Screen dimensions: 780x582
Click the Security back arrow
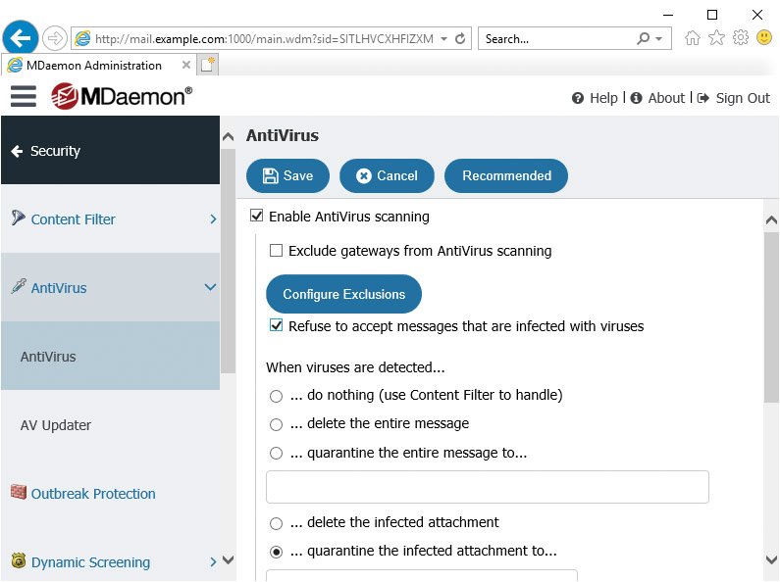(17, 151)
